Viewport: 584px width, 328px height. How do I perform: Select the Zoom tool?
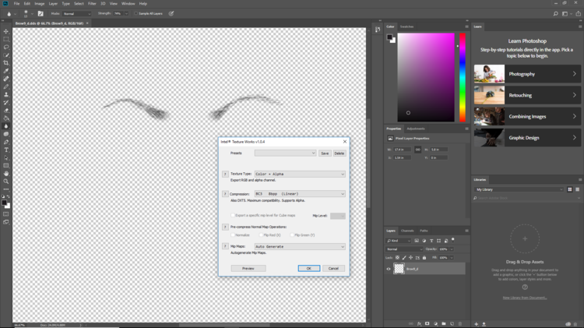coord(6,182)
